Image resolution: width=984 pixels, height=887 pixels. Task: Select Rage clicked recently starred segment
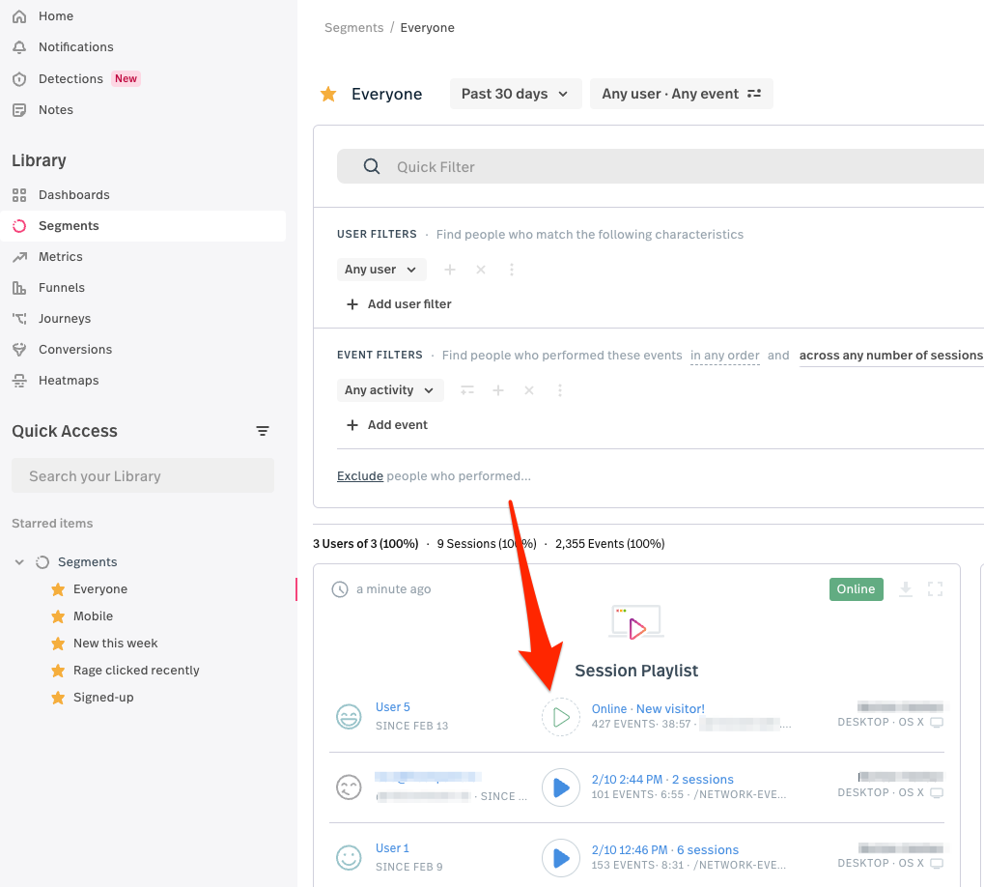point(136,671)
